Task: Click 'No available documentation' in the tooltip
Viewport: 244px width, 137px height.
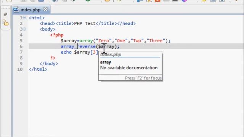Action: (129, 68)
